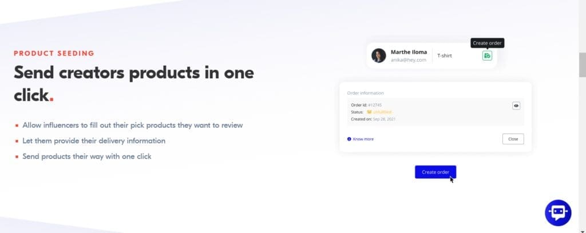This screenshot has width=586, height=233.
Task: Click the Create order tooltip
Action: click(488, 43)
